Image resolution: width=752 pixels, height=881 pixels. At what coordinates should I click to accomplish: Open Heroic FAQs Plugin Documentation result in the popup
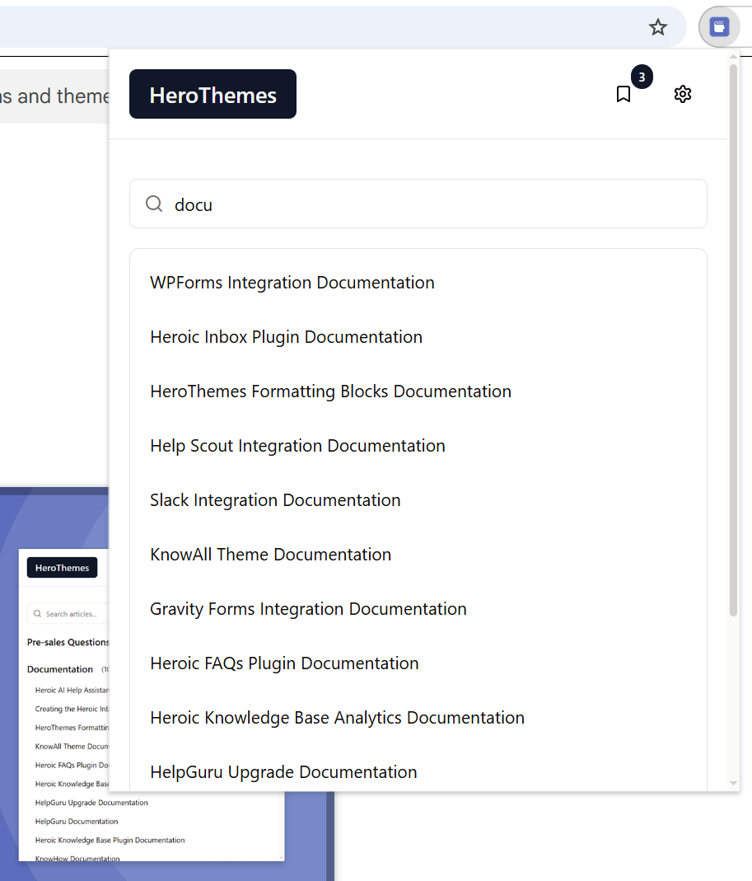284,663
